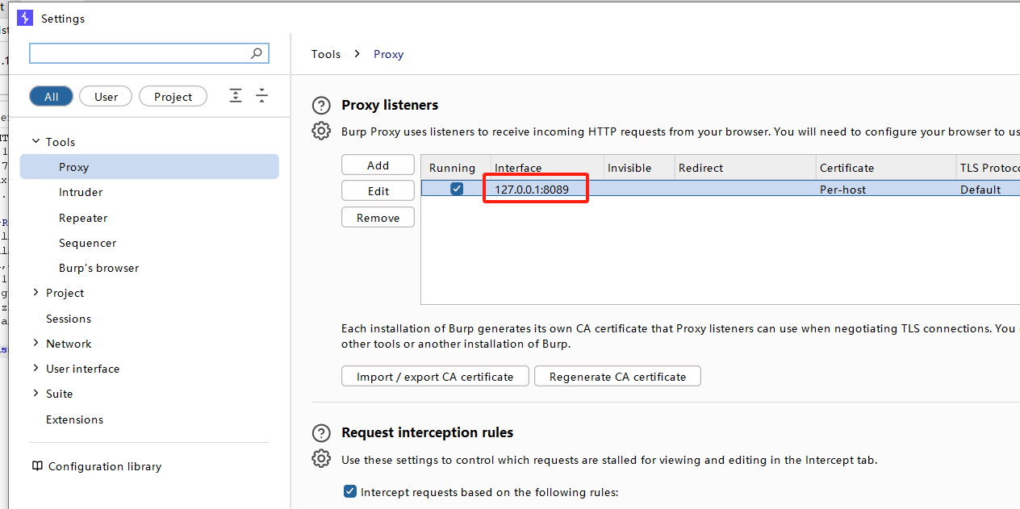1020x509 pixels.
Task: Open Sequencer settings
Action: (88, 243)
